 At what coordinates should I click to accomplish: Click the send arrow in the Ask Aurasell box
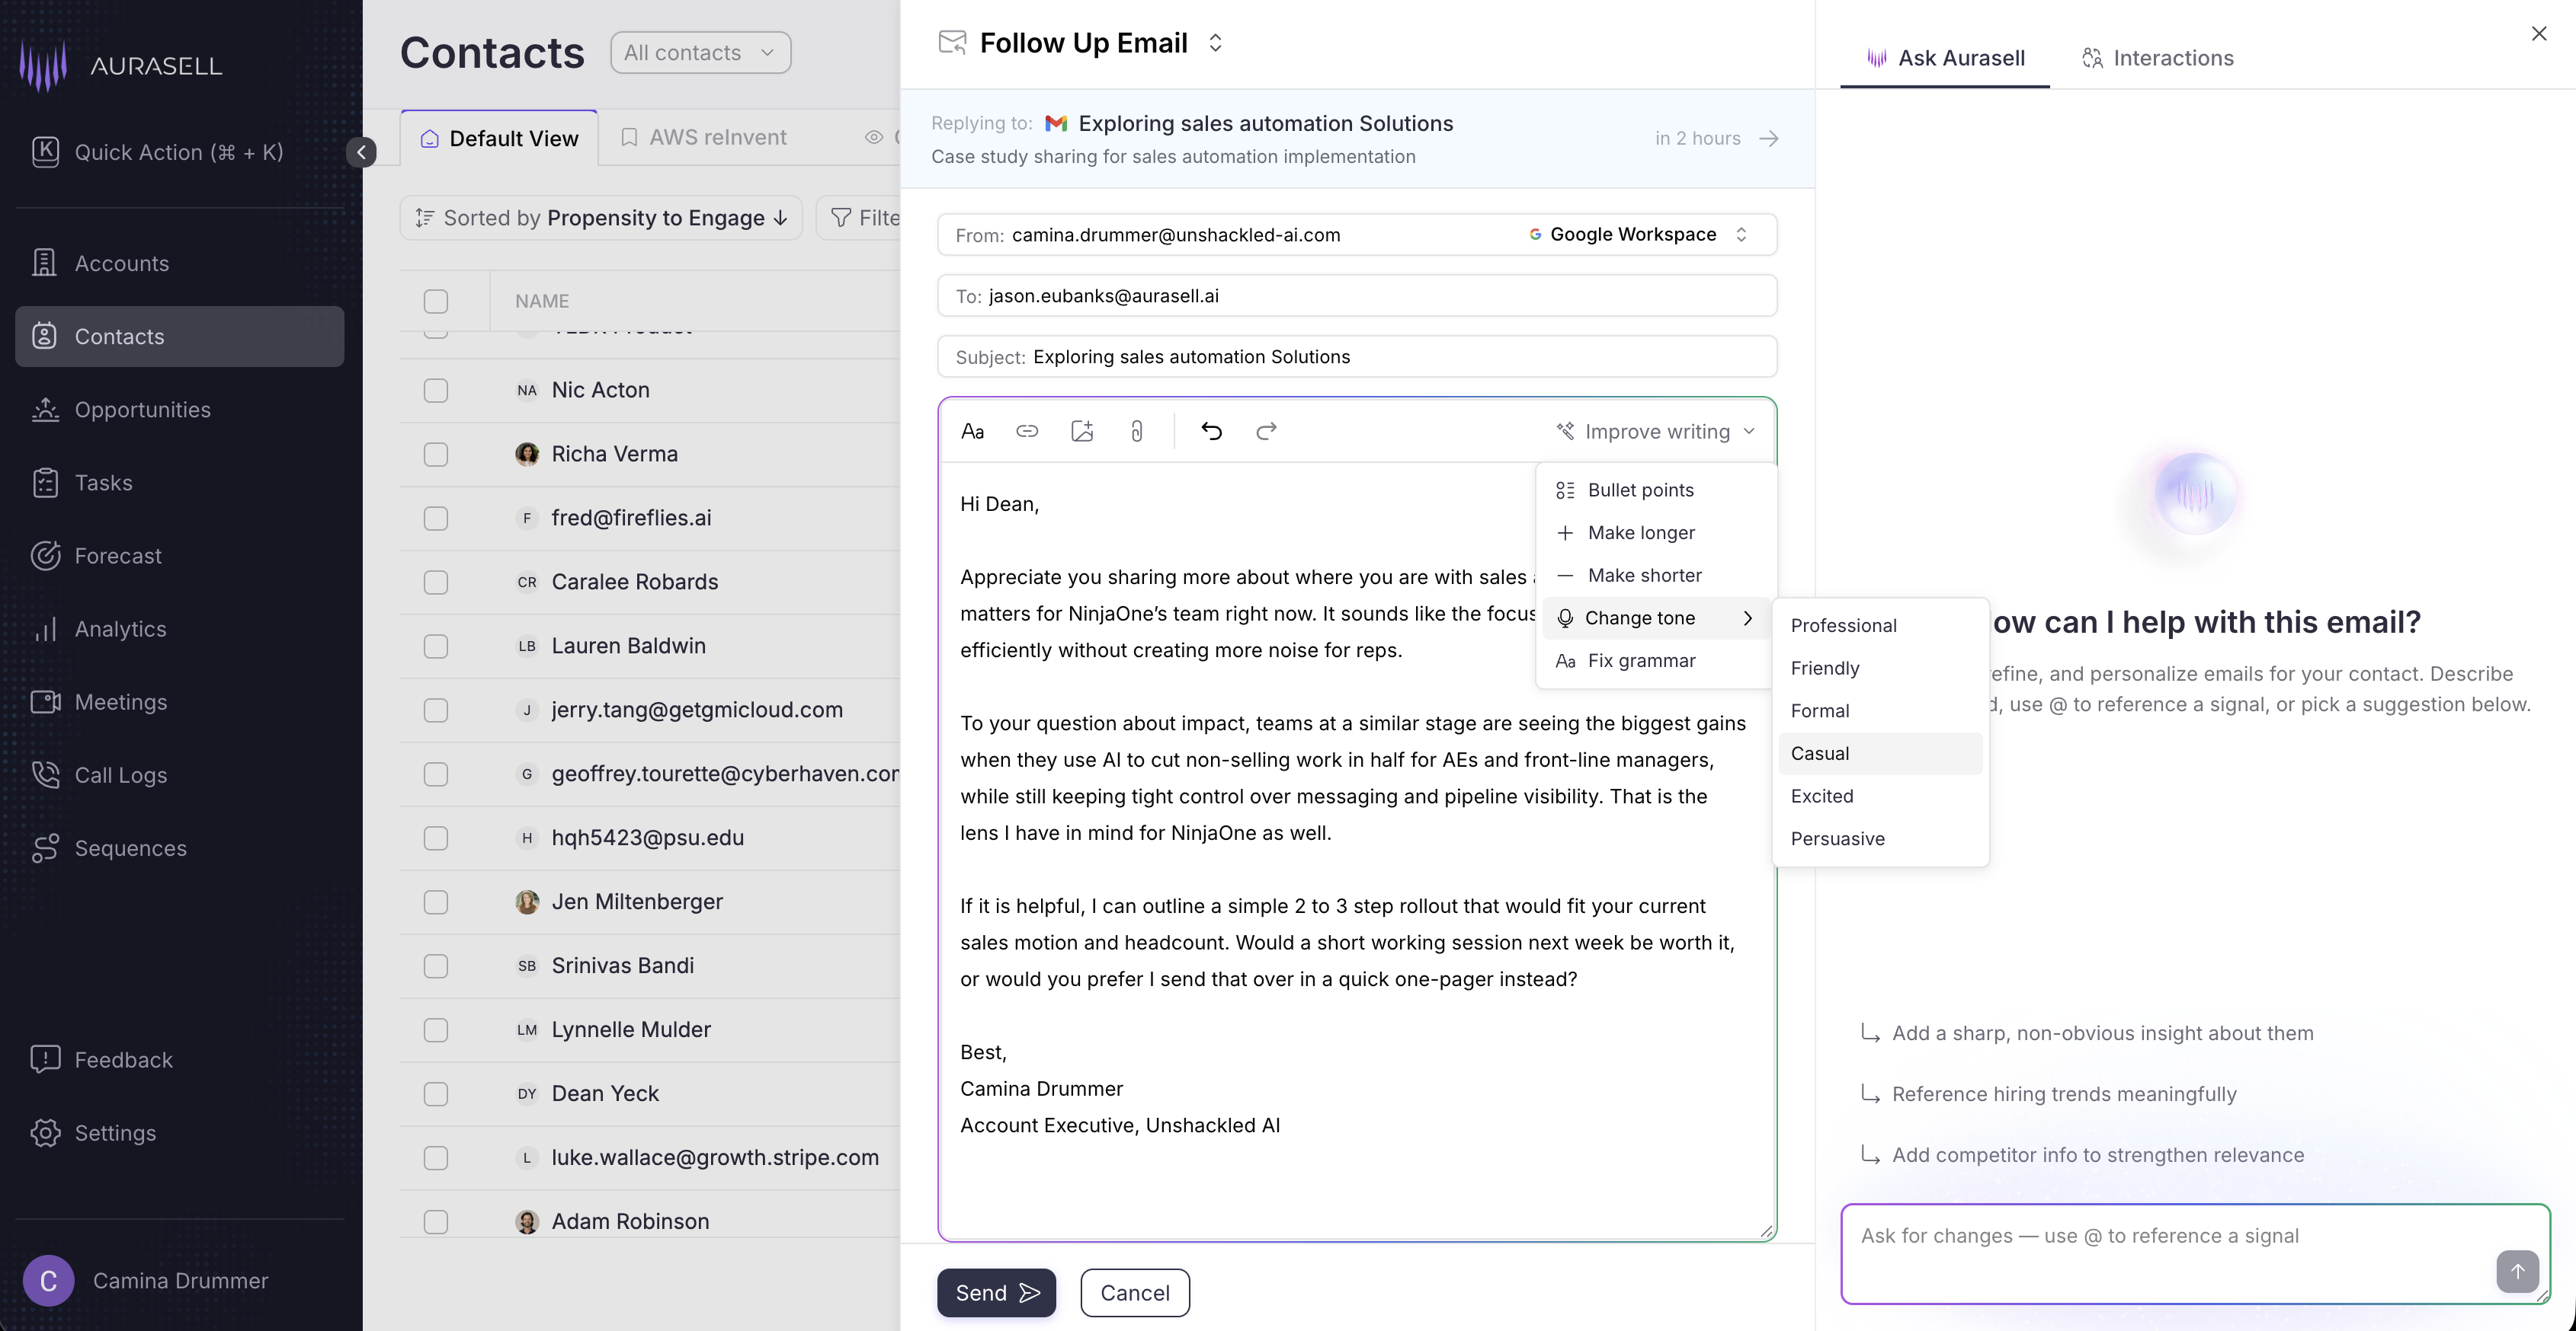click(x=2517, y=1270)
